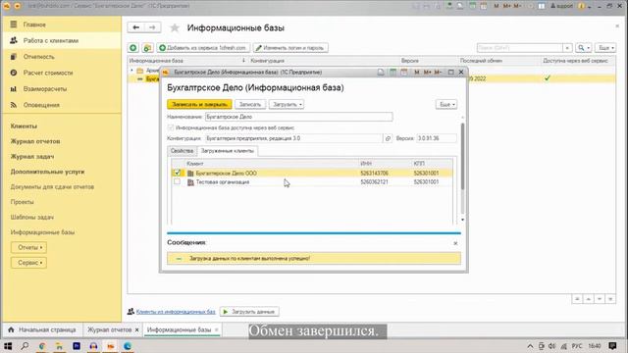Open Клиенты из информационных баз link
This screenshot has height=353, width=628.
pyautogui.click(x=176, y=312)
